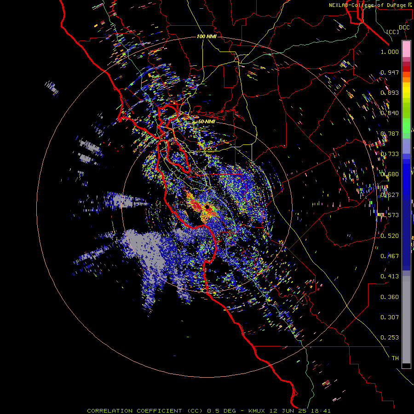This screenshot has height=414, width=414.
Task: Click the "100 NMI" range ring label
Action: pos(207,36)
